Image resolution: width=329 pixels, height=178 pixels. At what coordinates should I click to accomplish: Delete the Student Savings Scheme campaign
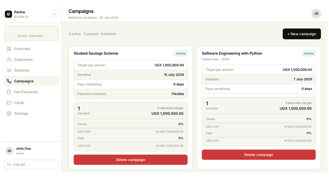coord(131,160)
